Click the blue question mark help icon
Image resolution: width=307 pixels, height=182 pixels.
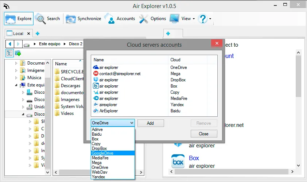click(x=203, y=19)
